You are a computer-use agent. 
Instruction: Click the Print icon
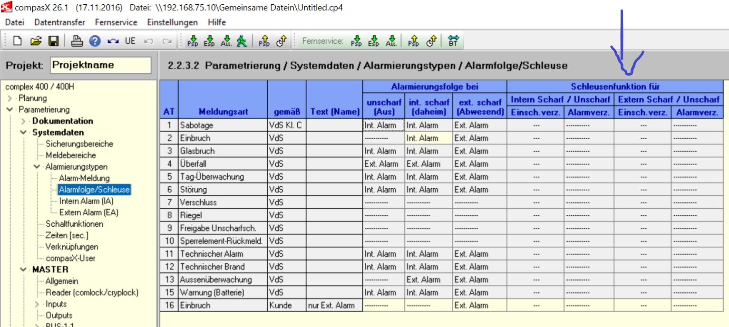click(77, 41)
